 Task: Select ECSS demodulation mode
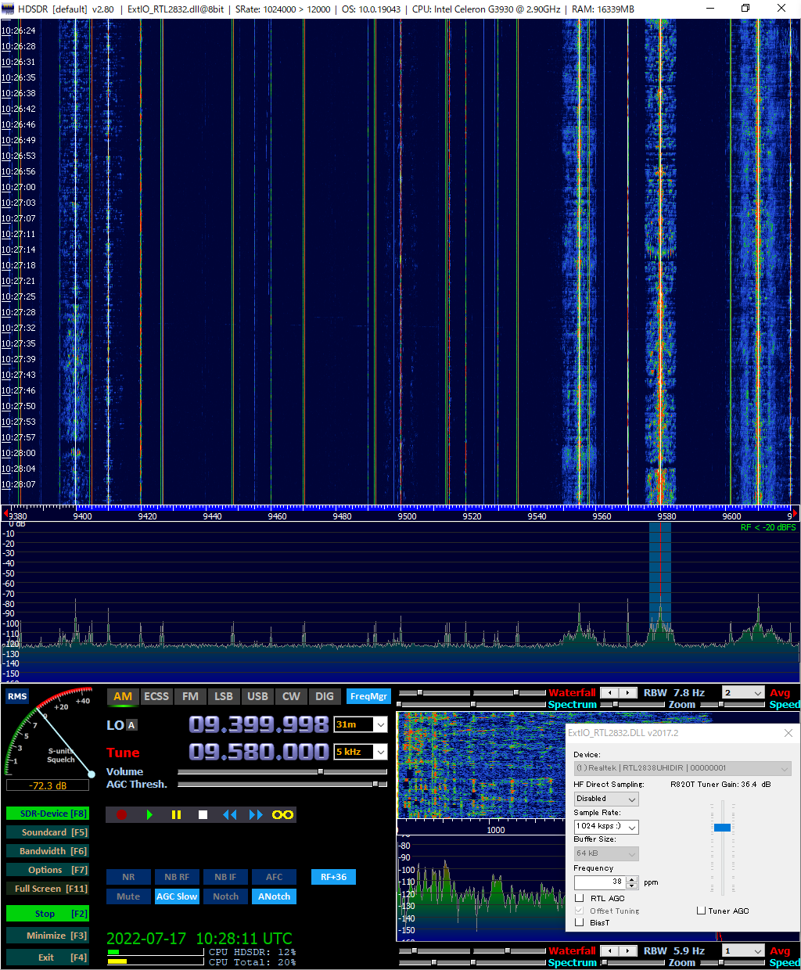coord(156,696)
